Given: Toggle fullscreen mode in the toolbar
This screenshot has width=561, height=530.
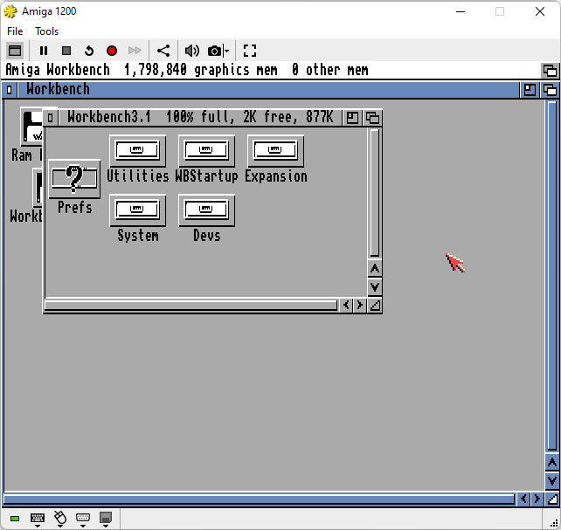Looking at the screenshot, I should click(250, 51).
